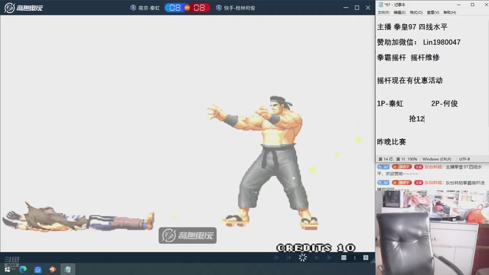The image size is (489, 275).
Task: Open the Windows Start button
Action: 7,269
